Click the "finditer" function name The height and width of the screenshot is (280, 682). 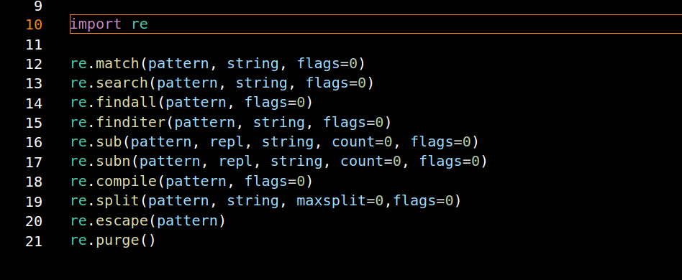pos(130,122)
